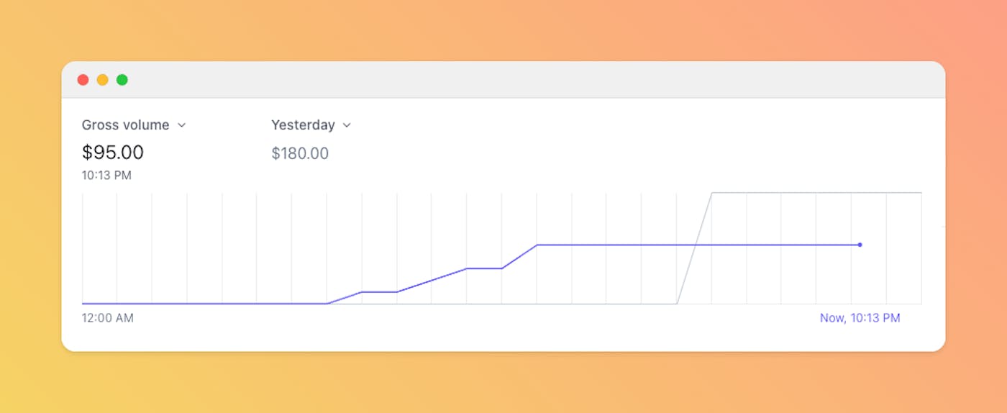
Task: Click the purple line's middle plateau step
Action: [484, 268]
